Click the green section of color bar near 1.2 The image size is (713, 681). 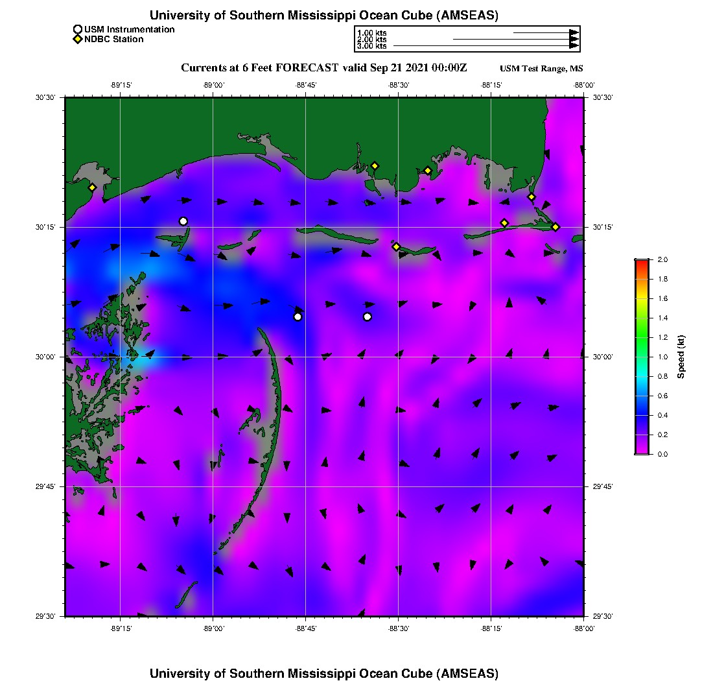click(642, 337)
